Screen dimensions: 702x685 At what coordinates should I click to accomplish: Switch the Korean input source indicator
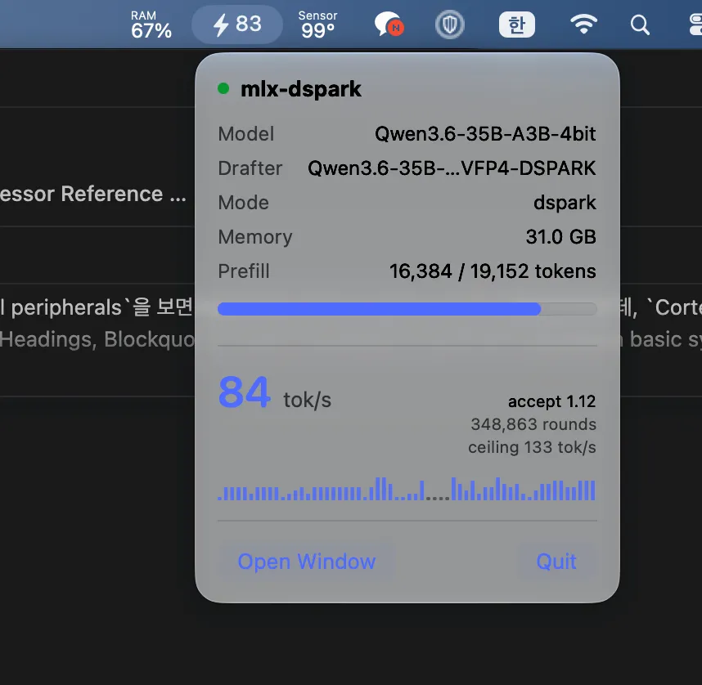(x=516, y=25)
